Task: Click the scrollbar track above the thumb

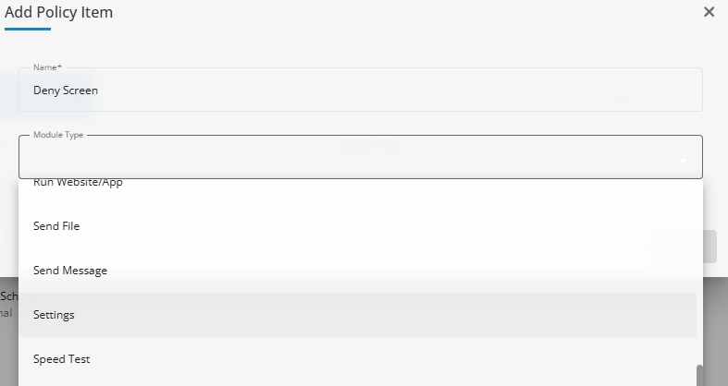Action: [x=699, y=271]
